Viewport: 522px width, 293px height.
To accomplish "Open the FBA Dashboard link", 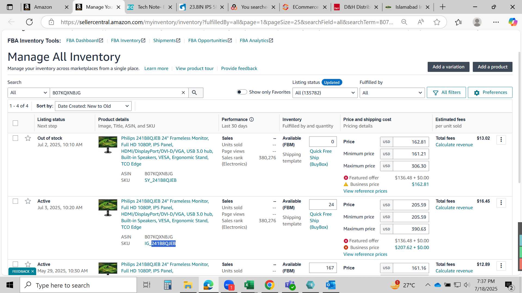I will point(85,40).
